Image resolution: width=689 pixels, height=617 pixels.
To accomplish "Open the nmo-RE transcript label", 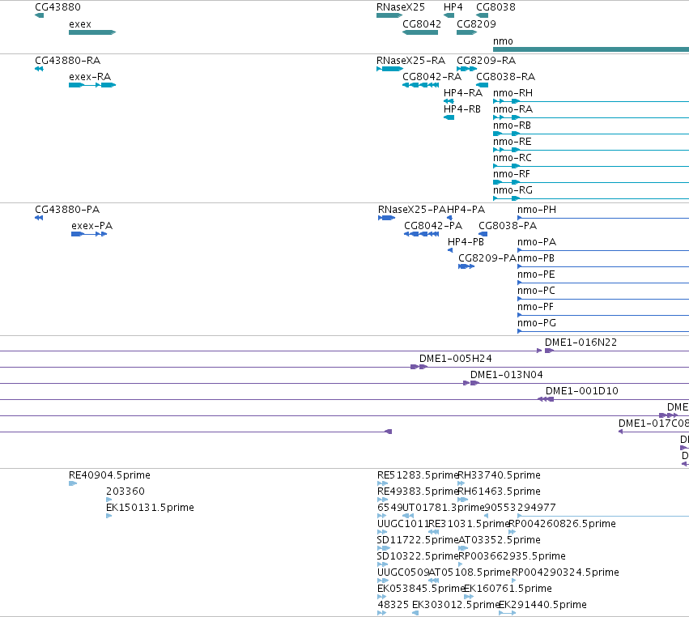I will 512,142.
